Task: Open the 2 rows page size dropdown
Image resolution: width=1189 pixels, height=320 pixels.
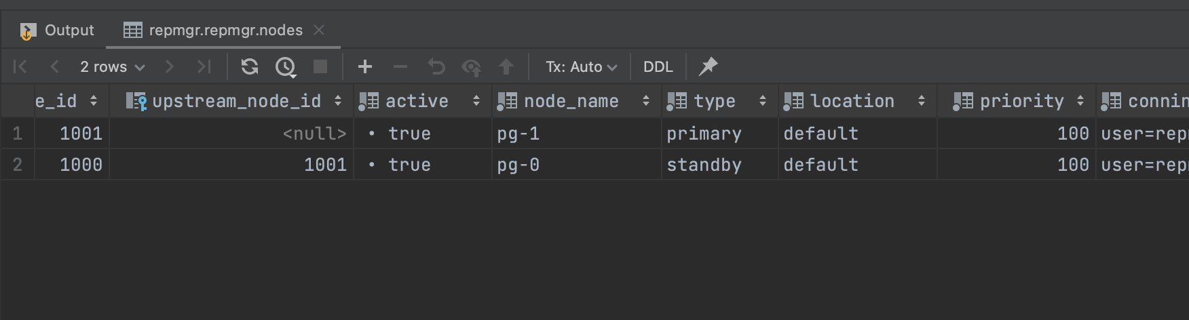Action: coord(112,66)
